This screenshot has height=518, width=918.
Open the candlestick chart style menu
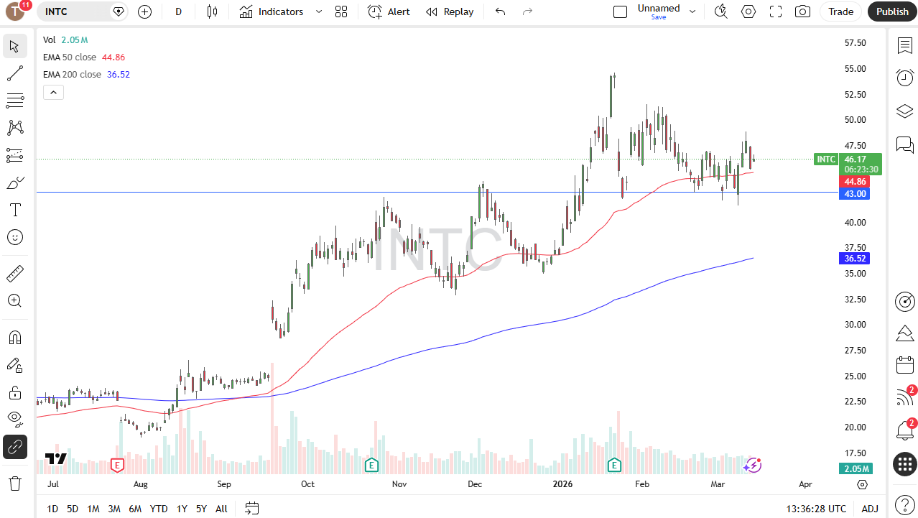click(x=212, y=11)
